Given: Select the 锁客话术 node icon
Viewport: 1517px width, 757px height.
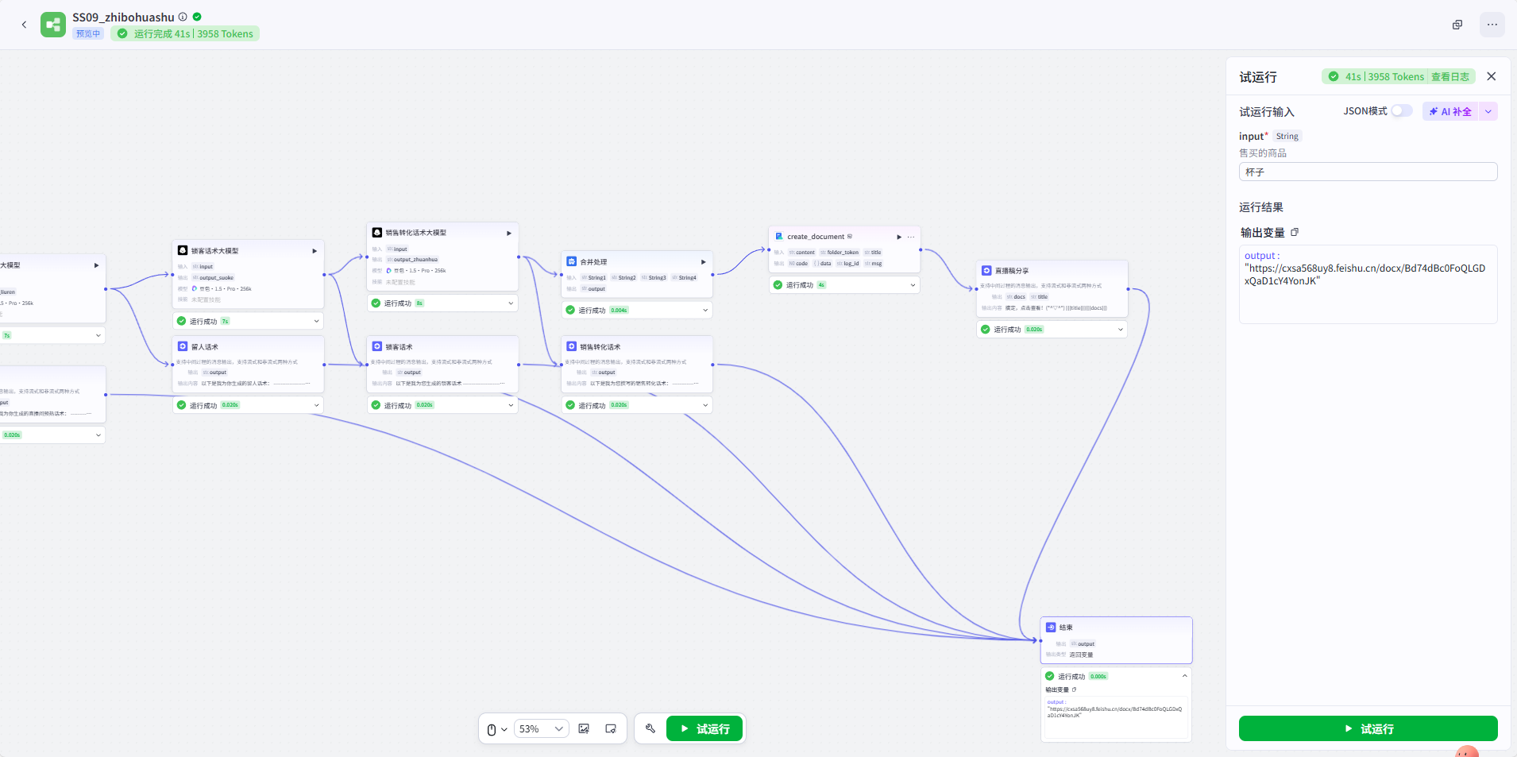Looking at the screenshot, I should tap(377, 346).
